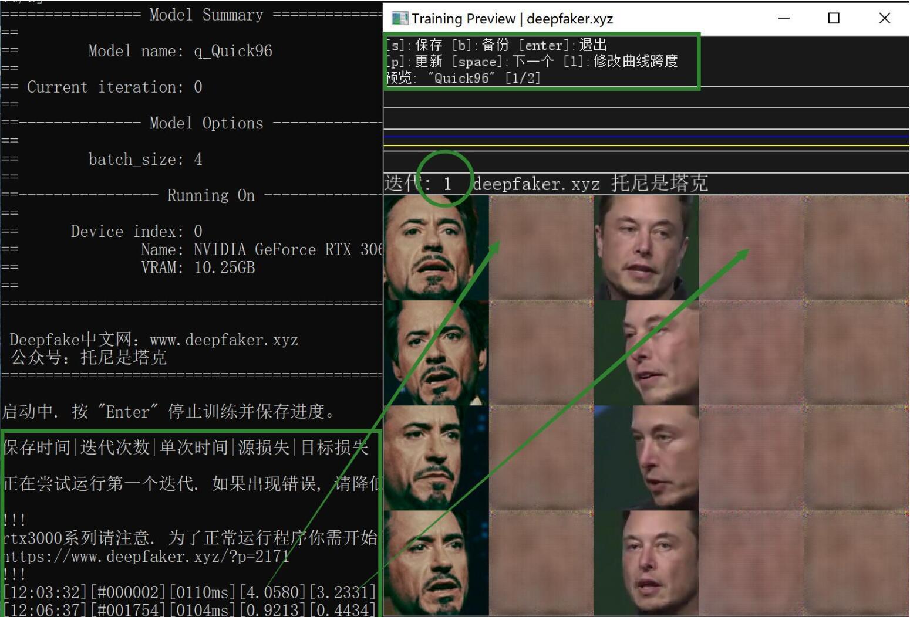Select fourth-row bearded man face thumbnail

pos(436,563)
